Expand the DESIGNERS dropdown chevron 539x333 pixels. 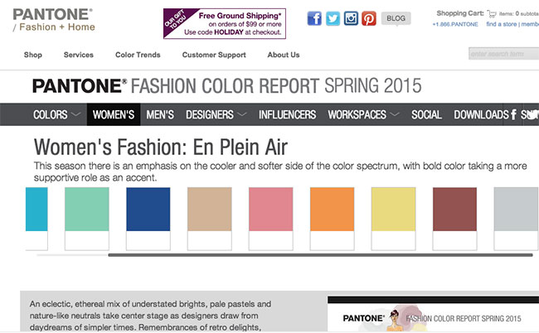click(x=242, y=114)
